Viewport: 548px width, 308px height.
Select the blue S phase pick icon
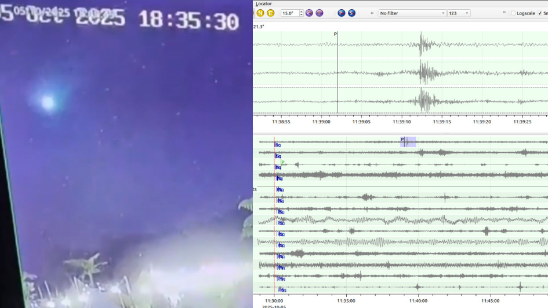pos(351,13)
